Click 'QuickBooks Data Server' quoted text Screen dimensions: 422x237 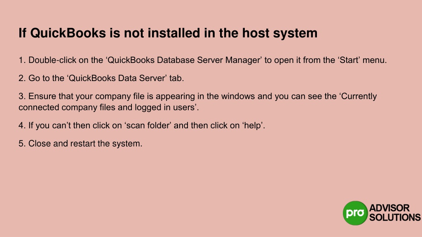[117, 78]
